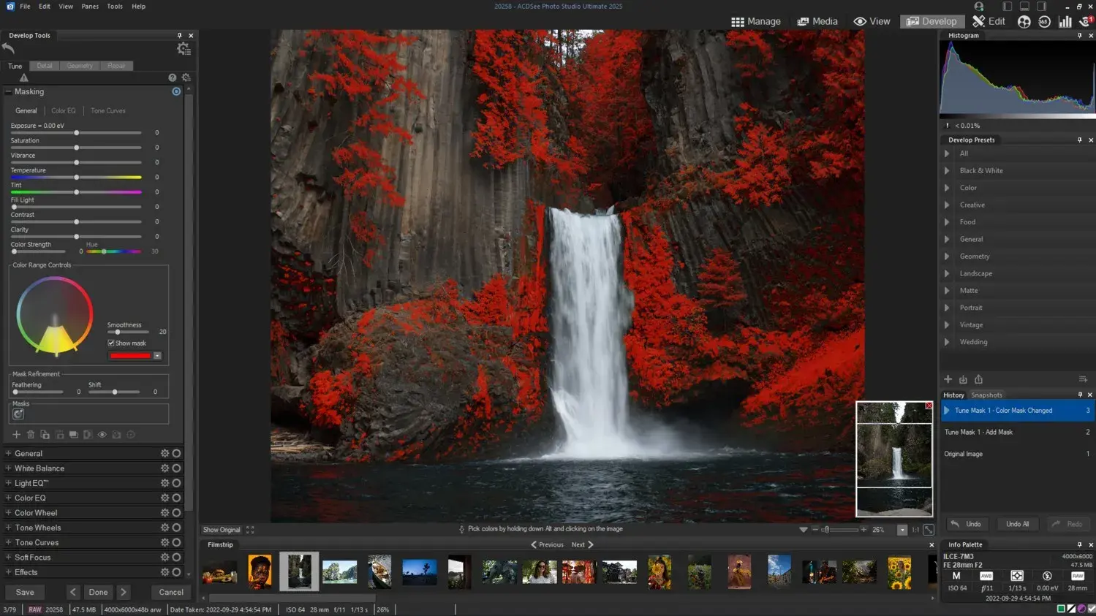This screenshot has height=616, width=1096.
Task: Add a new mask in the Masks panel
Action: [x=16, y=434]
